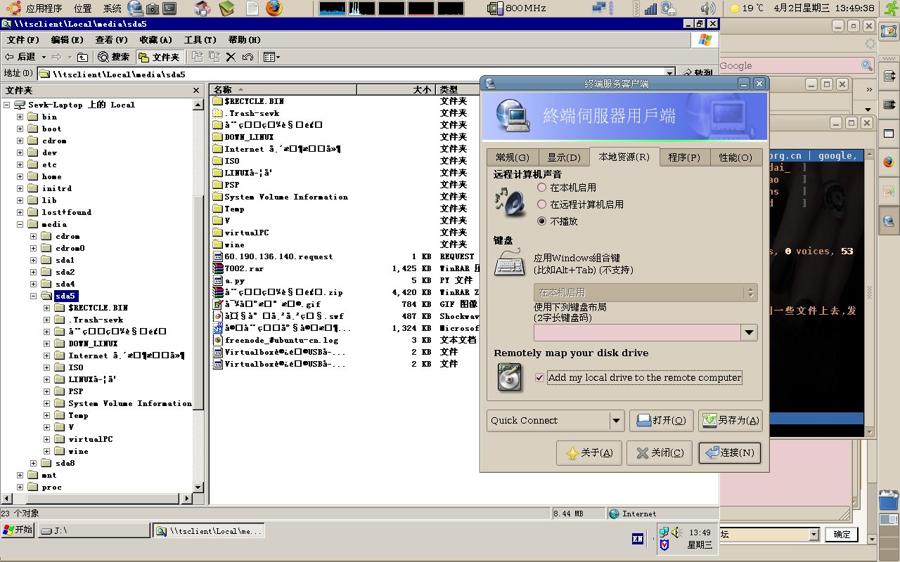The width and height of the screenshot is (900, 562).
Task: Select the 'enable on this computer' (在本机启用) sound radio
Action: [541, 188]
